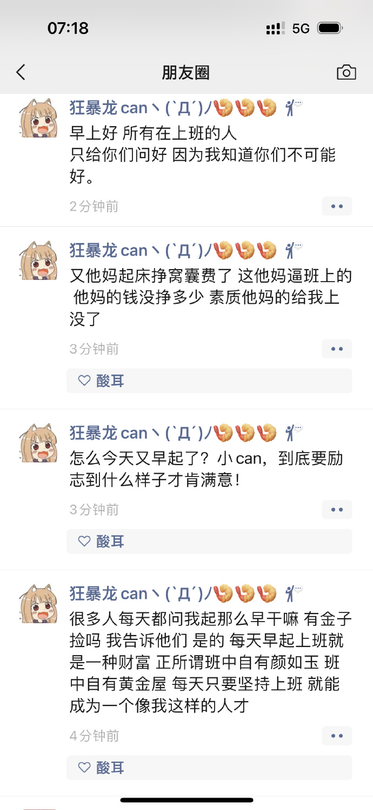The image size is (373, 810).
Task: Tap the home indicator bar at the bottom
Action: pos(186,800)
